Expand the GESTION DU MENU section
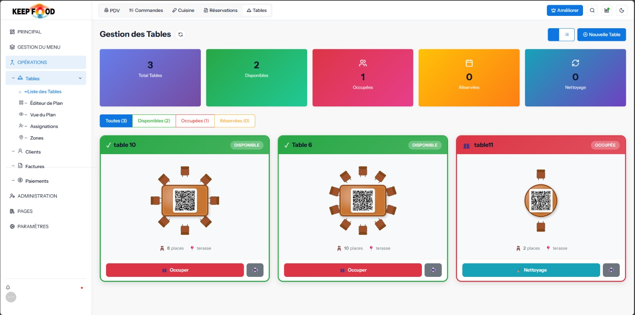This screenshot has height=315, width=635. [39, 47]
